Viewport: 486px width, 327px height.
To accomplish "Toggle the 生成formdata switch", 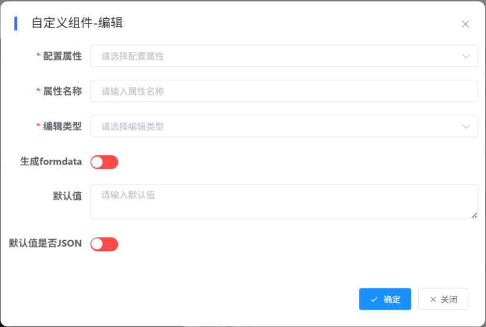I will pyautogui.click(x=104, y=162).
